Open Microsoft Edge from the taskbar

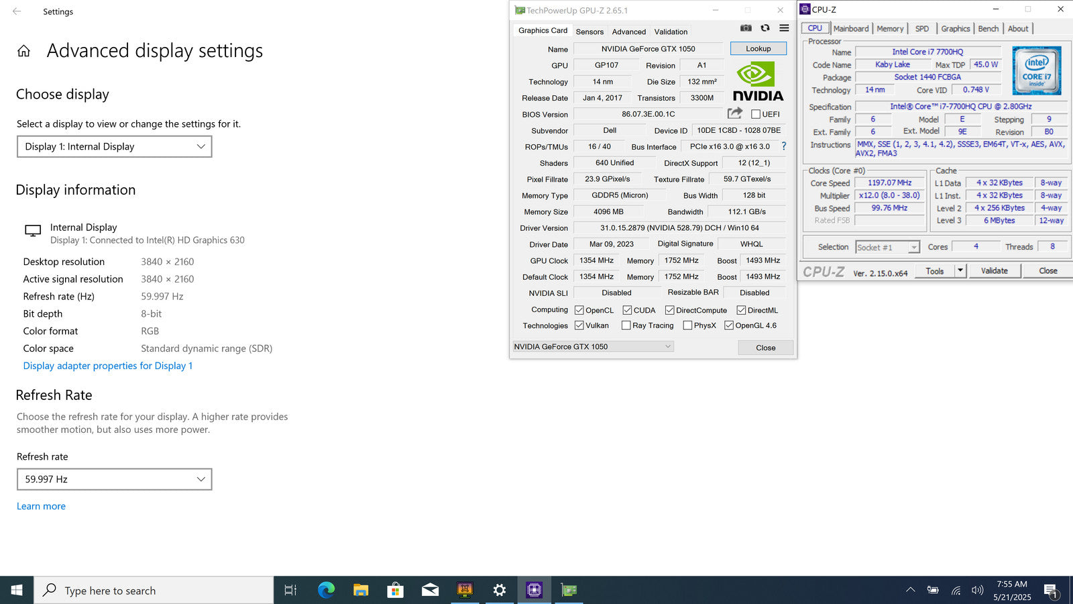(x=326, y=590)
